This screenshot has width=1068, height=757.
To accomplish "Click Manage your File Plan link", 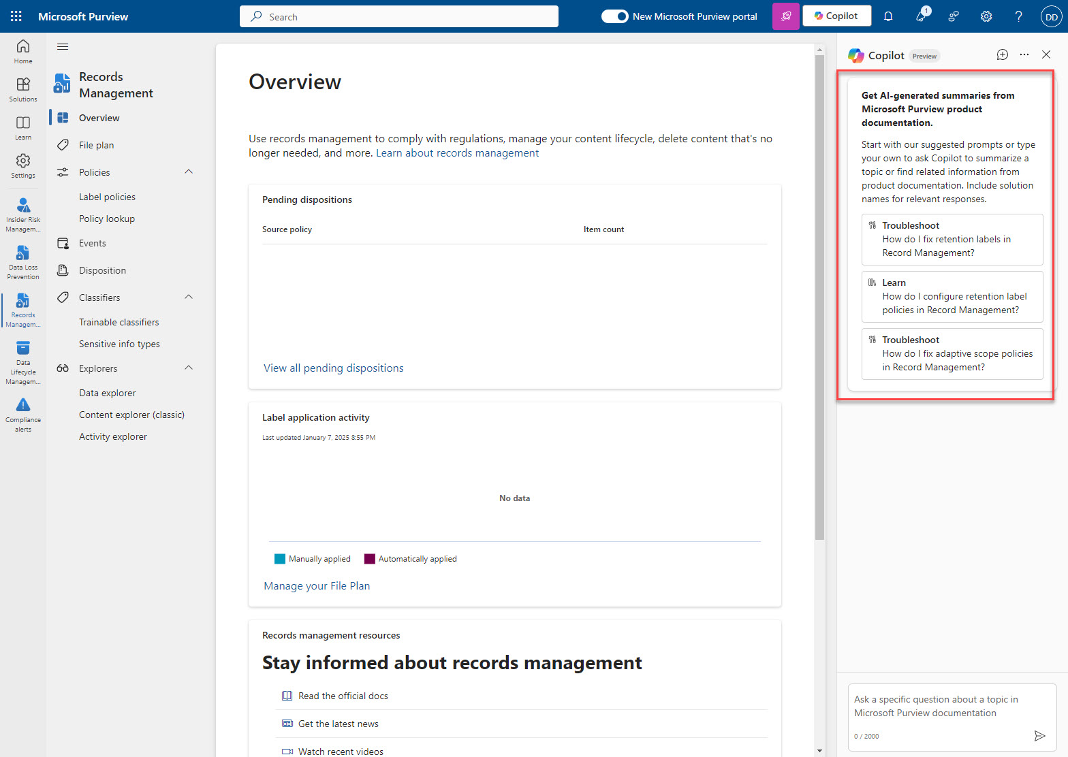I will point(317,585).
